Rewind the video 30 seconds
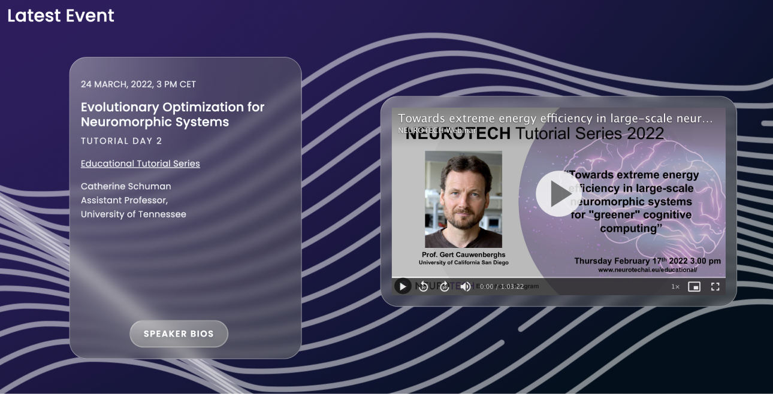773x394 pixels. (x=423, y=287)
